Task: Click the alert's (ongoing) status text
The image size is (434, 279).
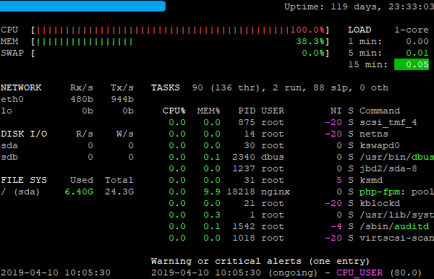Action: 293,273
